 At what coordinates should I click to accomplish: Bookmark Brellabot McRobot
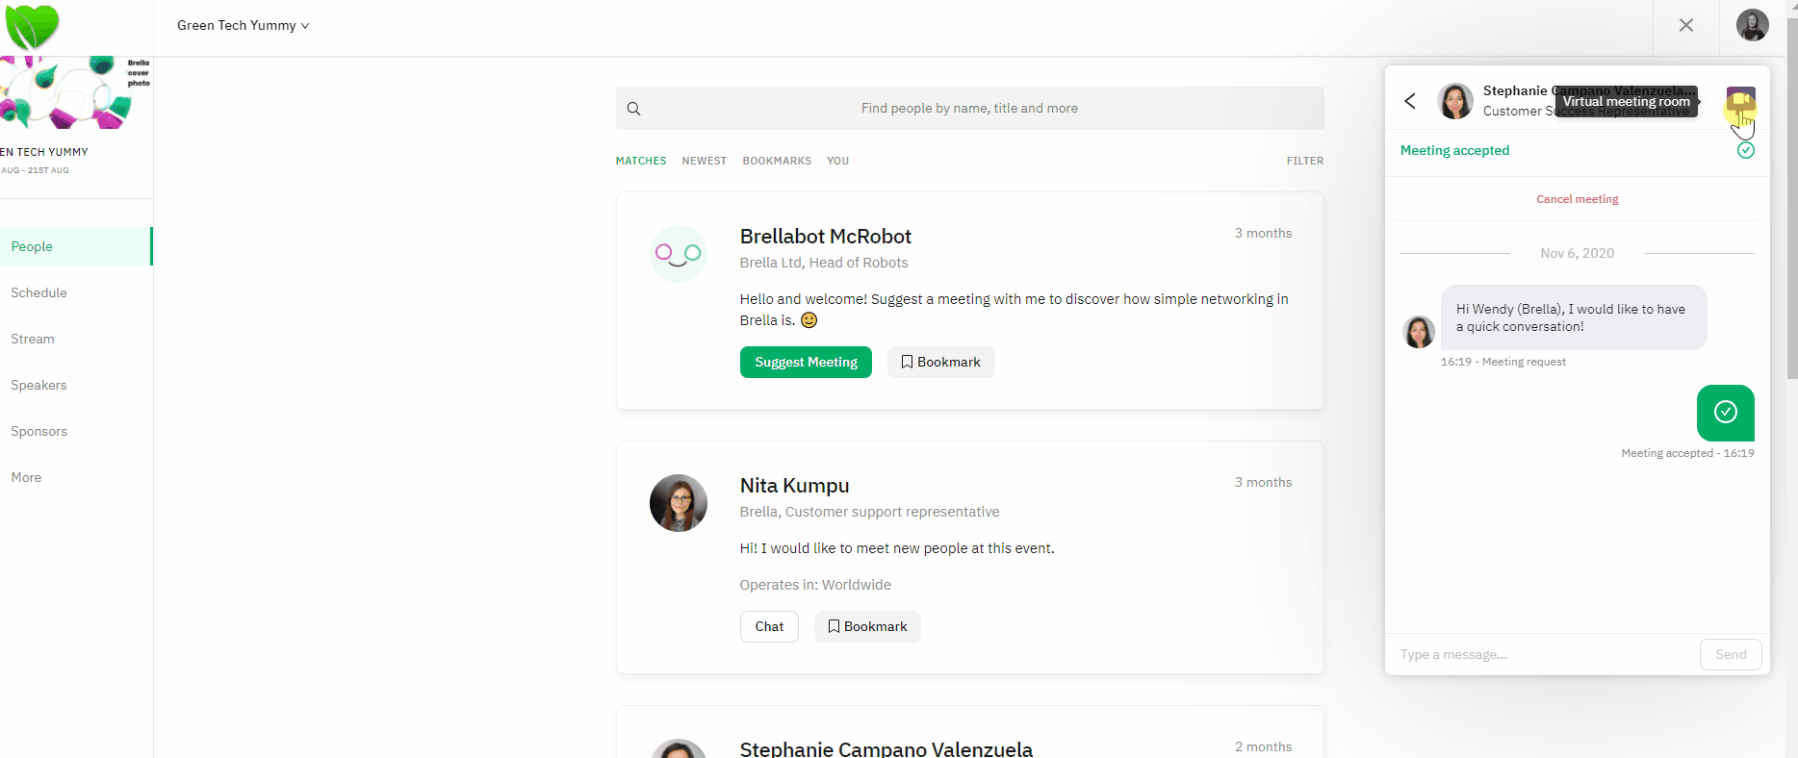point(940,362)
